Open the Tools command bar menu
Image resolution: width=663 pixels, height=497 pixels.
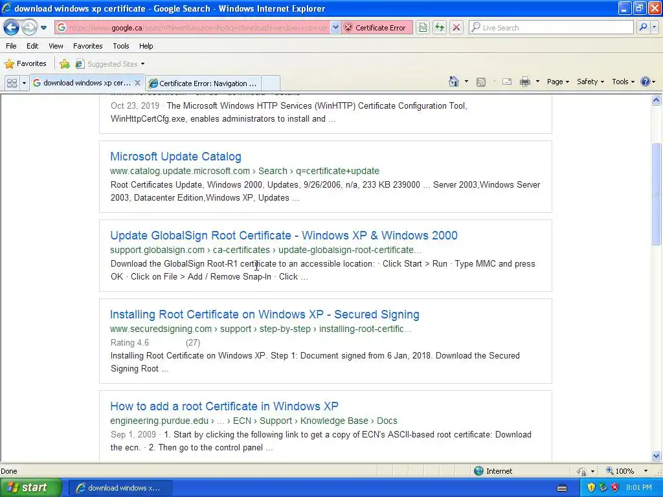(x=624, y=82)
